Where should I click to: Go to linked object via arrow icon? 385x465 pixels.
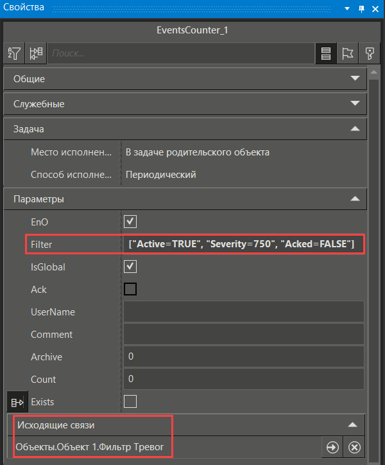(332, 448)
